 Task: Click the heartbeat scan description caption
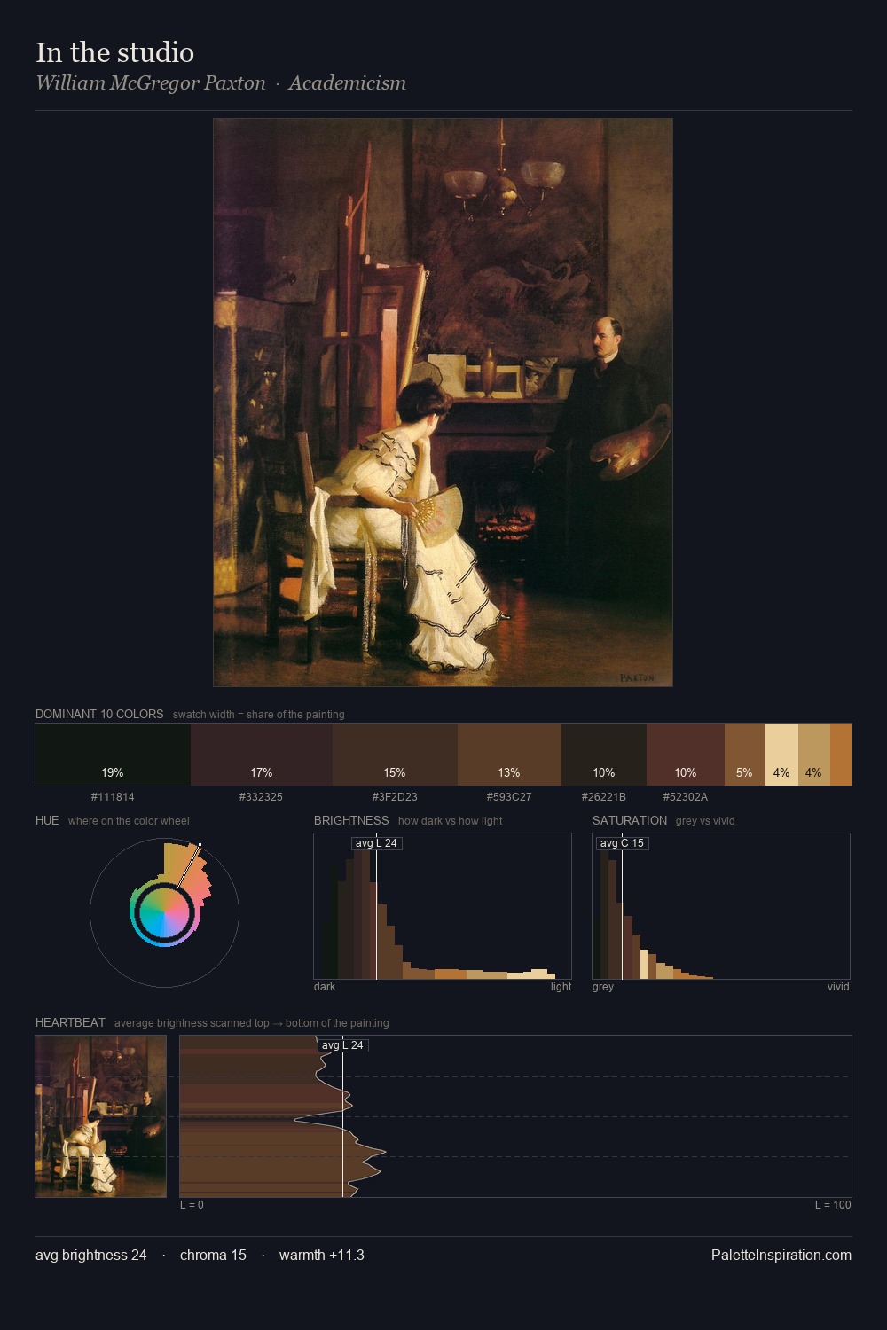coord(251,1023)
